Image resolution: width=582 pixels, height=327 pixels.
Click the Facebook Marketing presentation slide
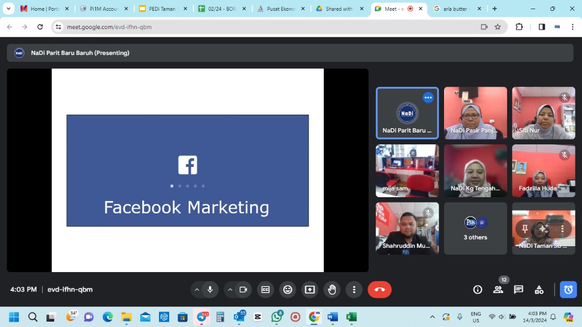click(188, 170)
